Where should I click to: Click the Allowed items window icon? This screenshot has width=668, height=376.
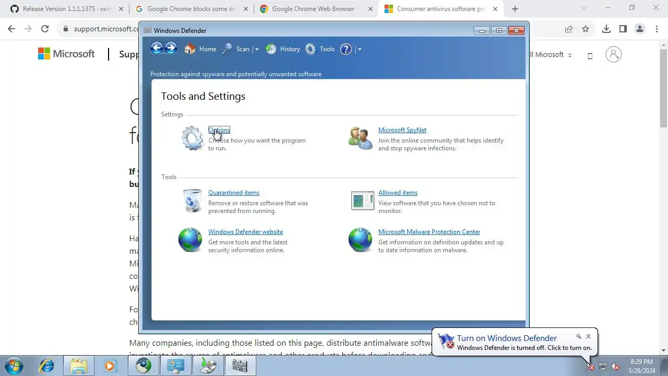362,201
